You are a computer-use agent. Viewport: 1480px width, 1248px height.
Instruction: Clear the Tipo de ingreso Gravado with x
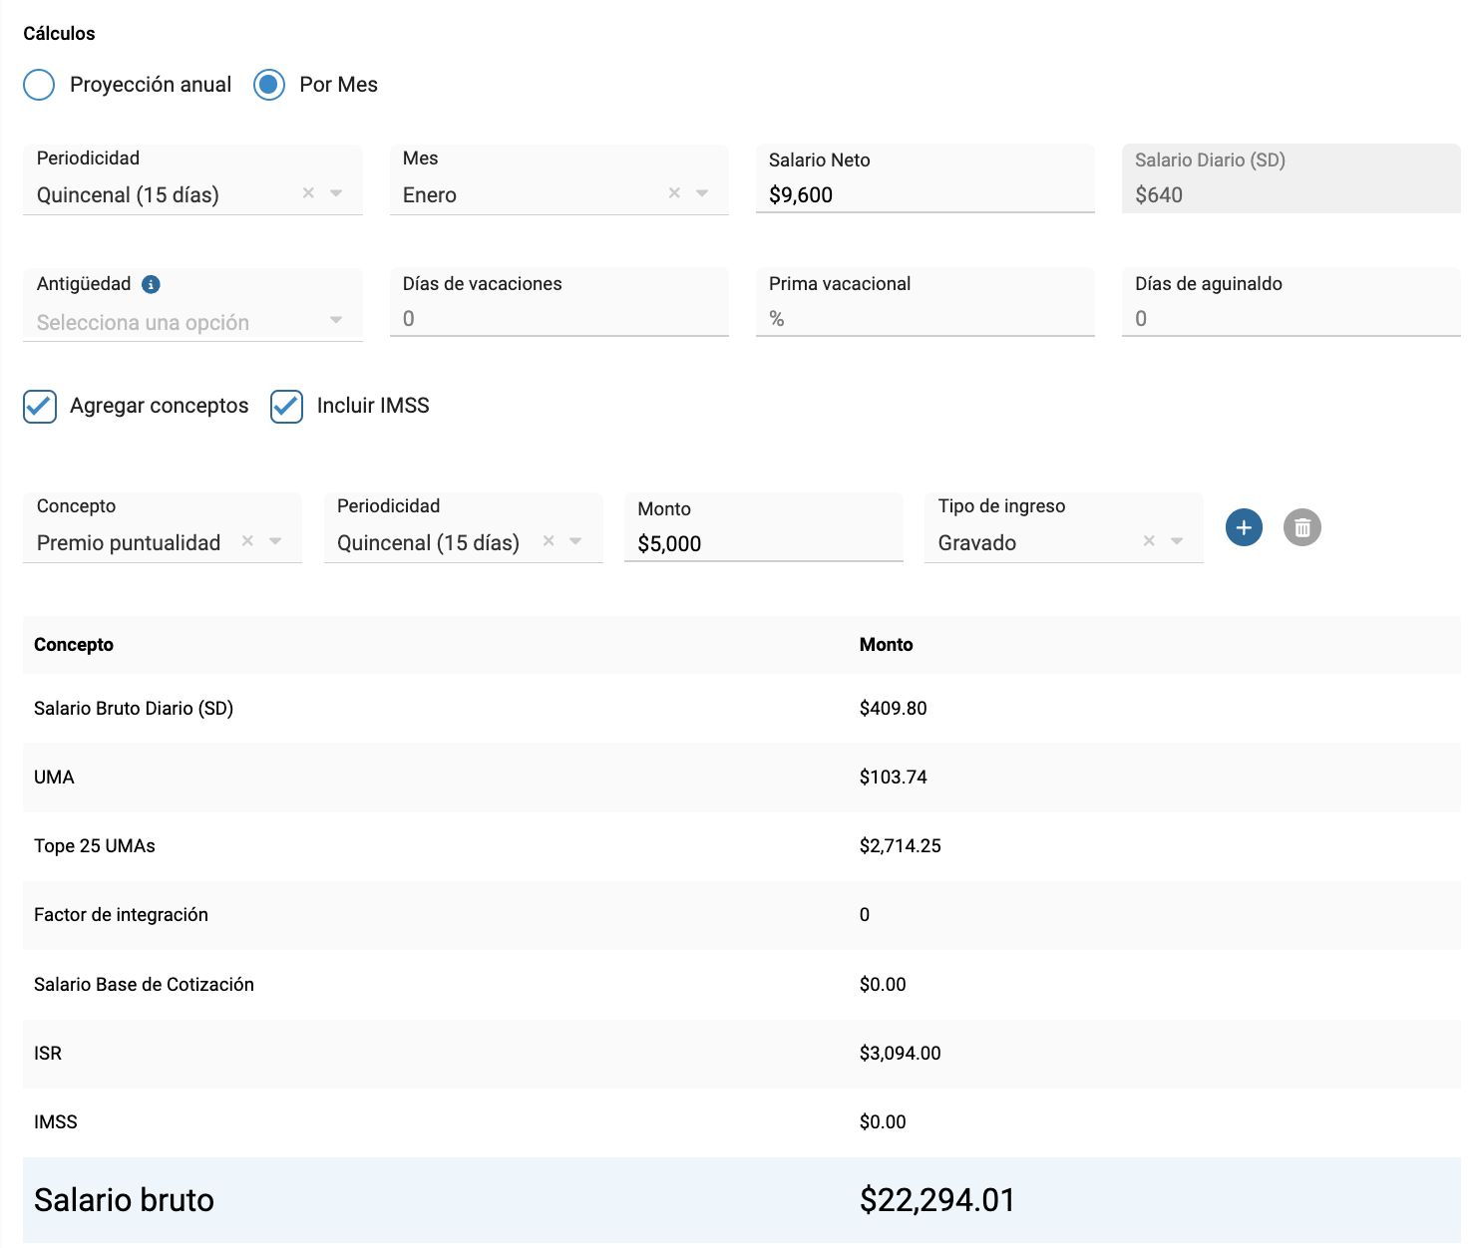1147,542
